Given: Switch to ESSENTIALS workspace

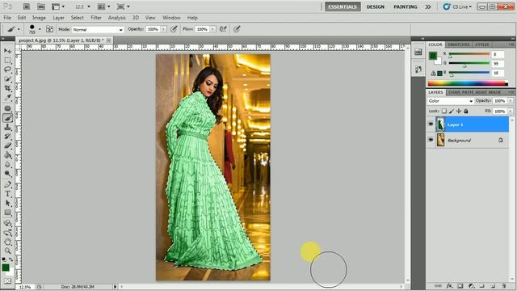Looking at the screenshot, I should coord(343,6).
